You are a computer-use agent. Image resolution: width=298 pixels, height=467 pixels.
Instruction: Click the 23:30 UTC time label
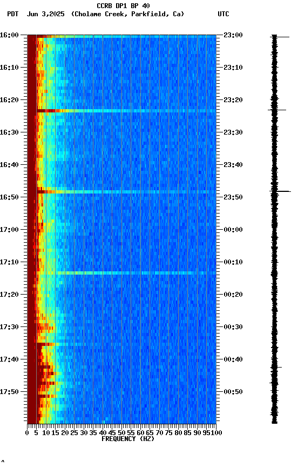point(233,132)
